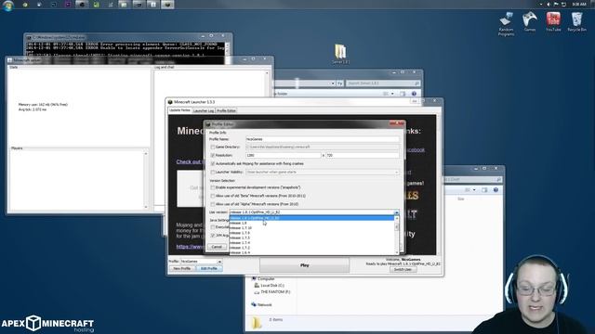Click the green taskbar application icon
This screenshot has height=334, width=595.
(97, 5)
